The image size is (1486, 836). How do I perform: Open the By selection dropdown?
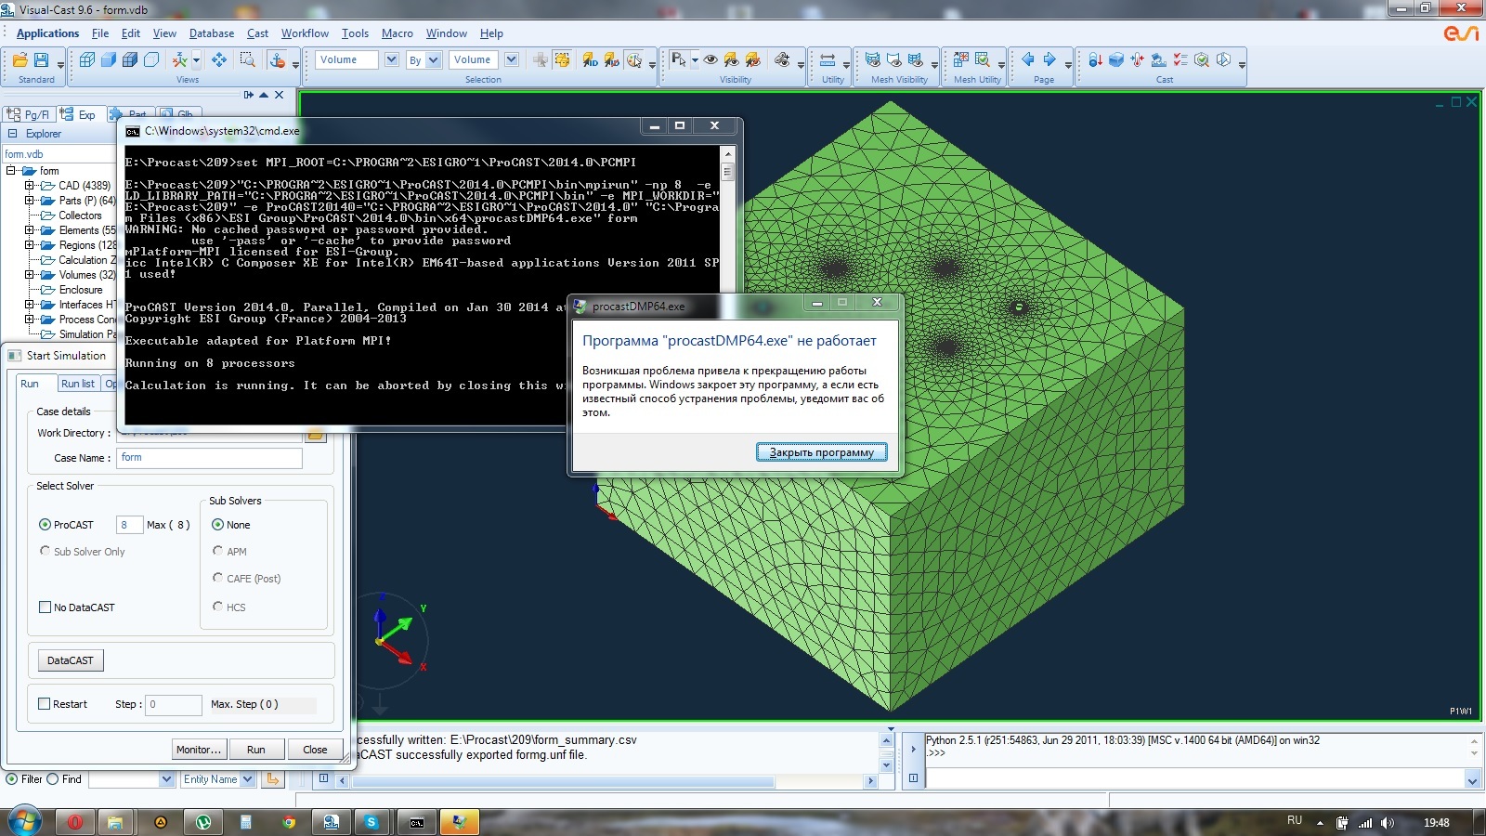[x=433, y=59]
